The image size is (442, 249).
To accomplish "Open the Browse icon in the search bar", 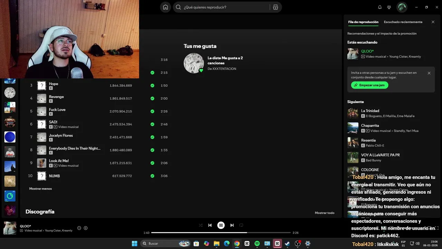I will [275, 7].
